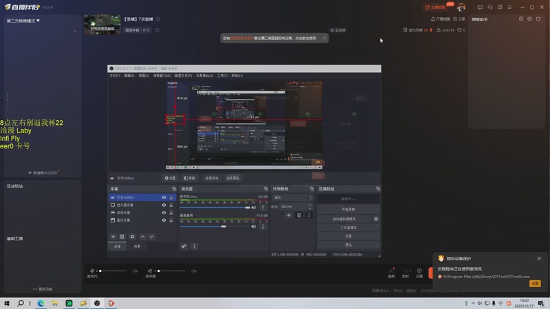Open transition type dropdown in OBS
This screenshot has width=550, height=309.
(x=291, y=198)
